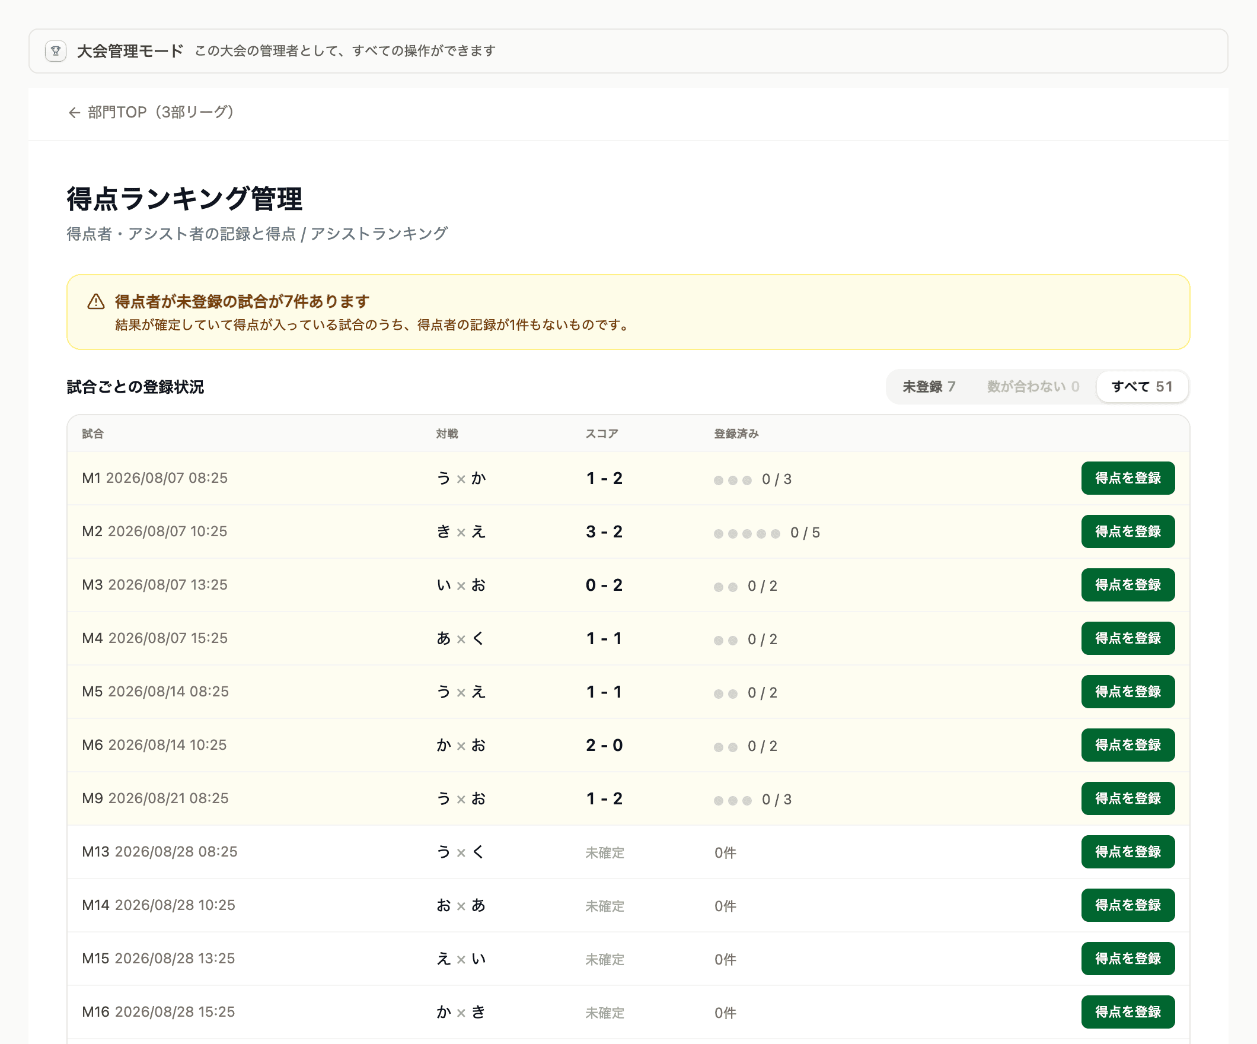The image size is (1257, 1044).
Task: Click score 2 - 0 in the M6 row
Action: click(x=604, y=745)
